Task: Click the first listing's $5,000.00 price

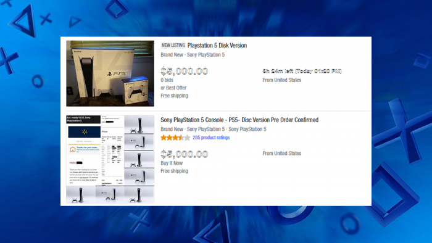Action: point(185,72)
